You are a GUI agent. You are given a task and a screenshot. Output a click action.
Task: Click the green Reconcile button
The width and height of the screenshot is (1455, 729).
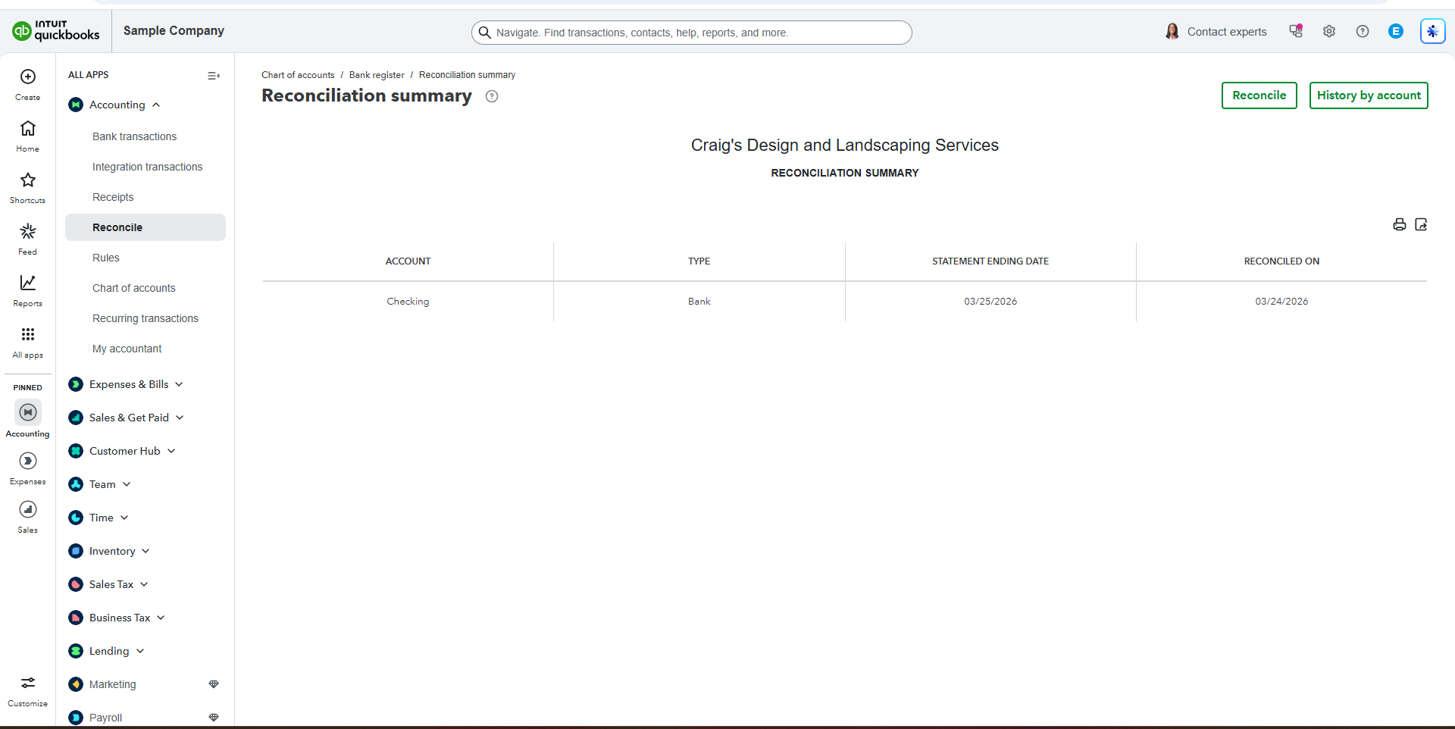1259,95
